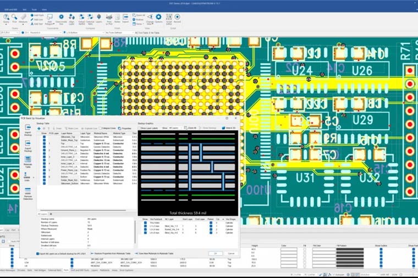This screenshot has height=278, width=418.
Task: Open the Query dropdown arrow
Action: tap(6, 25)
